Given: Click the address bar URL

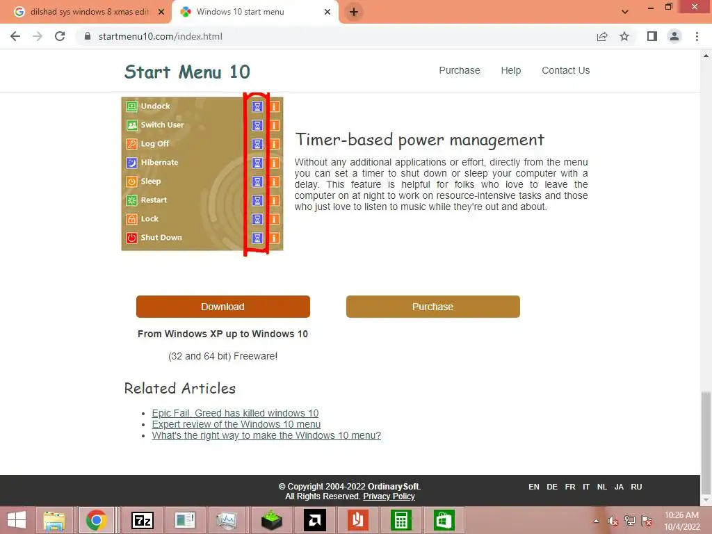Looking at the screenshot, I should [161, 36].
